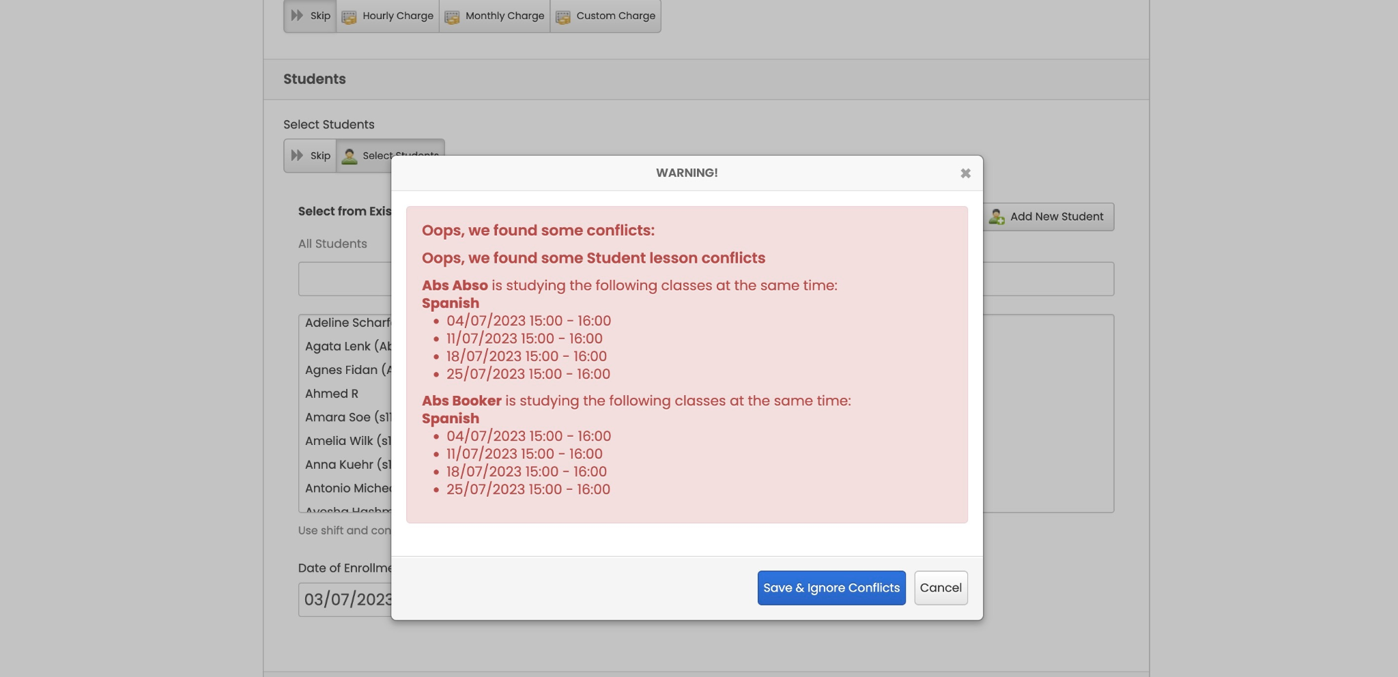The image size is (1398, 677).
Task: Select the Hourly Charge billing option
Action: (x=387, y=16)
